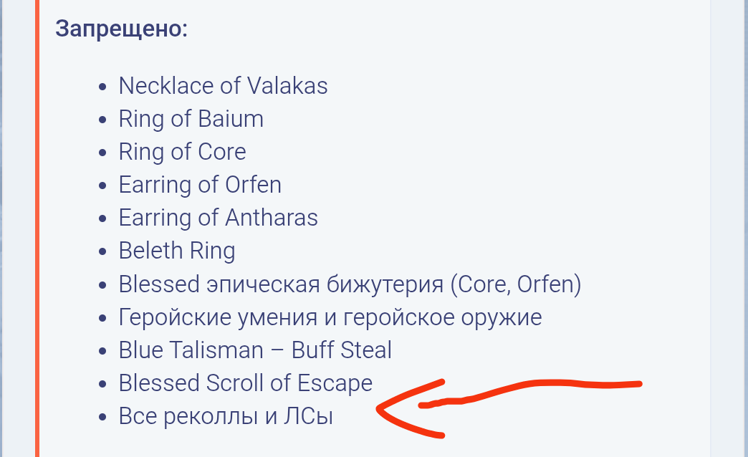748x457 pixels.
Task: Select the Earring of Antharas item
Action: (x=218, y=218)
